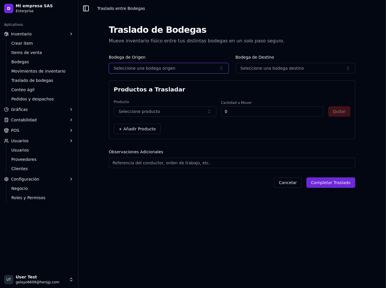This screenshot has width=386, height=288.
Task: Expand the Contabilidad section chevron
Action: click(x=71, y=120)
